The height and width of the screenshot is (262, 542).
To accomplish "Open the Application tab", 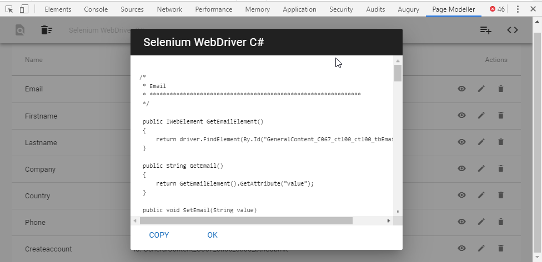I will pos(299,9).
